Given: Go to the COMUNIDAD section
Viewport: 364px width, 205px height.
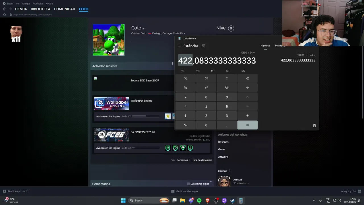Looking at the screenshot, I should pyautogui.click(x=65, y=9).
